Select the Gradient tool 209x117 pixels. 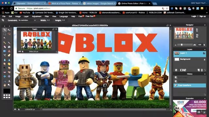click(5, 51)
